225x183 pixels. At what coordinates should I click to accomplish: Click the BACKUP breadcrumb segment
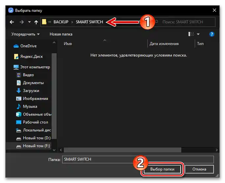(61, 22)
